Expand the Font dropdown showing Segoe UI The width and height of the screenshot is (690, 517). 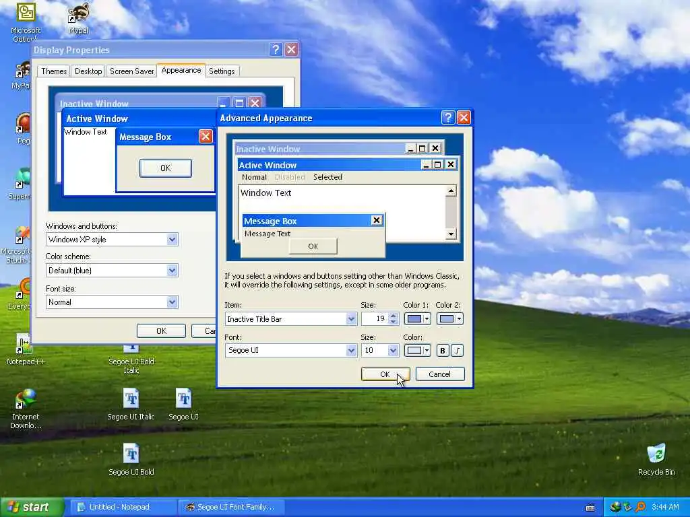(x=351, y=350)
